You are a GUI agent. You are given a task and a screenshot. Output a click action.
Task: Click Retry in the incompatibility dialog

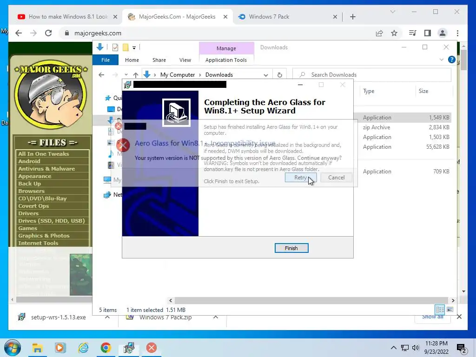(301, 178)
